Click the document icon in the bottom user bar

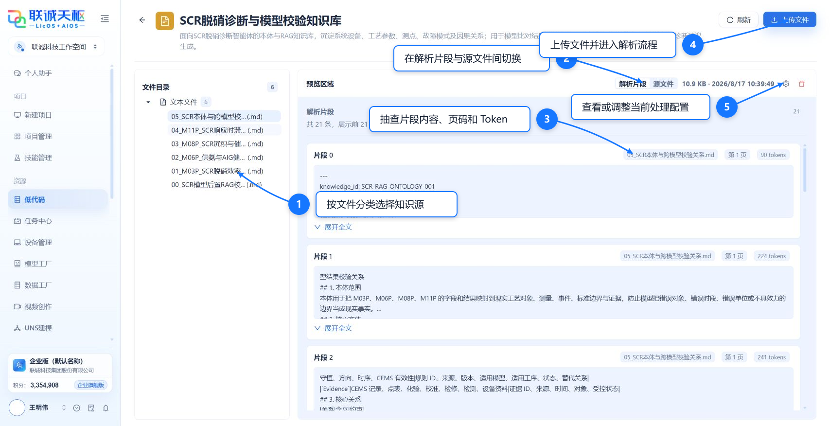[x=91, y=408]
